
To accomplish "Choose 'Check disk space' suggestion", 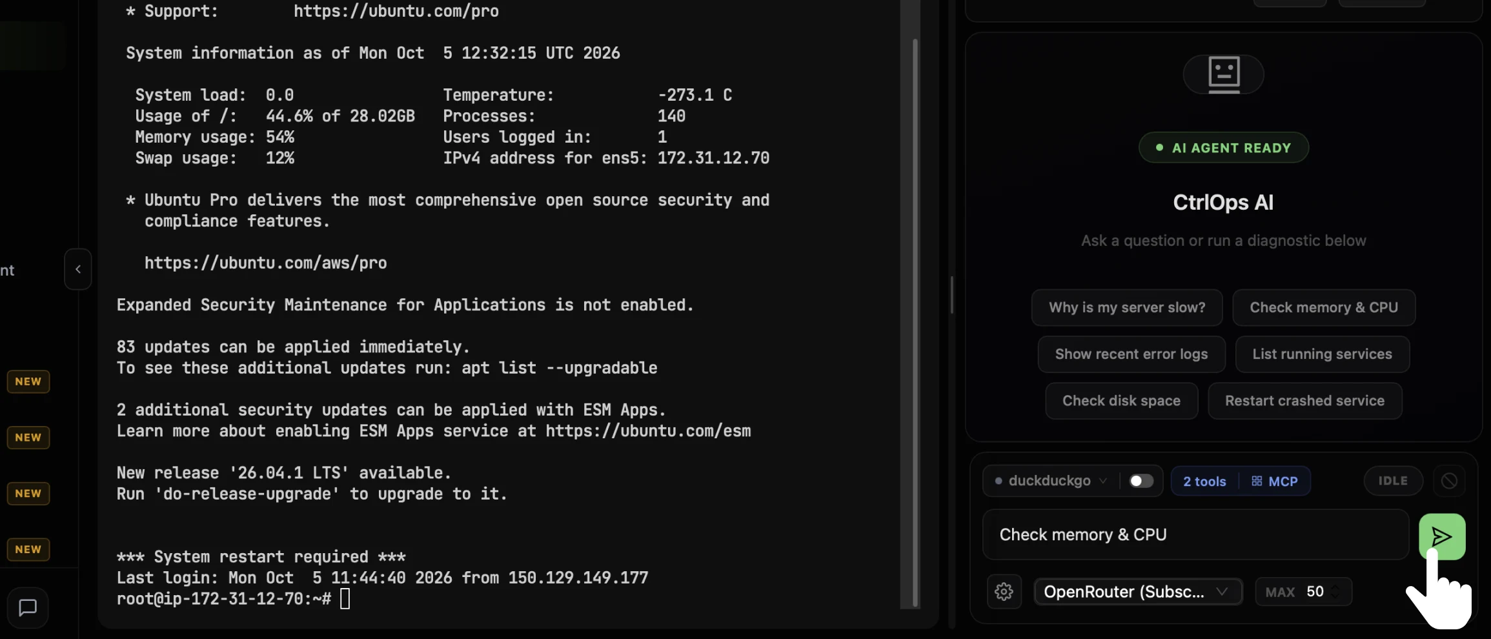I will [x=1121, y=401].
